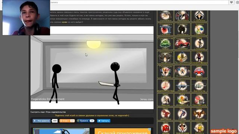This screenshot has width=239, height=134.
Task: Open the 'Игры издевательства' link below the game
Action: (56, 112)
